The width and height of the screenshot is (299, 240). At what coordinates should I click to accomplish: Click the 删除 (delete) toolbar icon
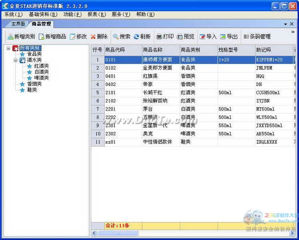point(93,37)
